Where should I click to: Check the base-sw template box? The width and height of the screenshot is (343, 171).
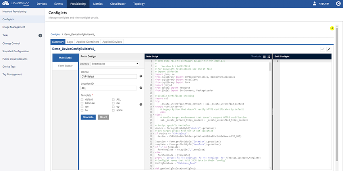pyautogui.click(x=82, y=103)
